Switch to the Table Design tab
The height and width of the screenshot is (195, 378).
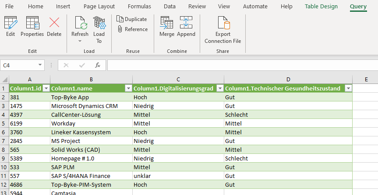click(x=321, y=7)
